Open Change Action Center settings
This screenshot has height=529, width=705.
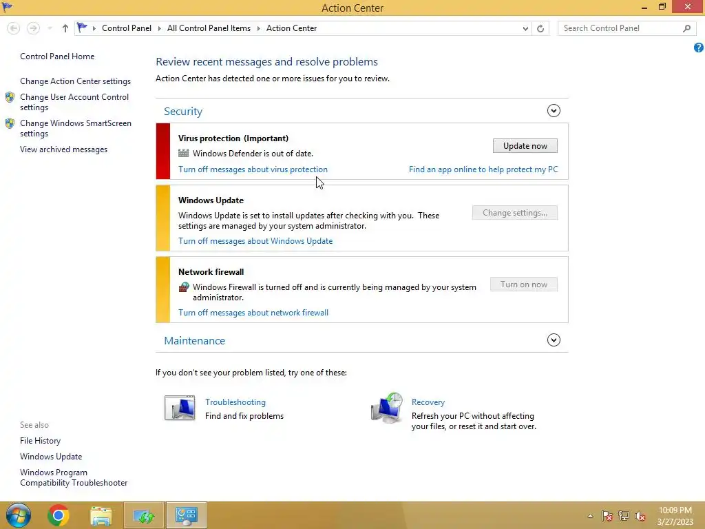click(x=75, y=81)
